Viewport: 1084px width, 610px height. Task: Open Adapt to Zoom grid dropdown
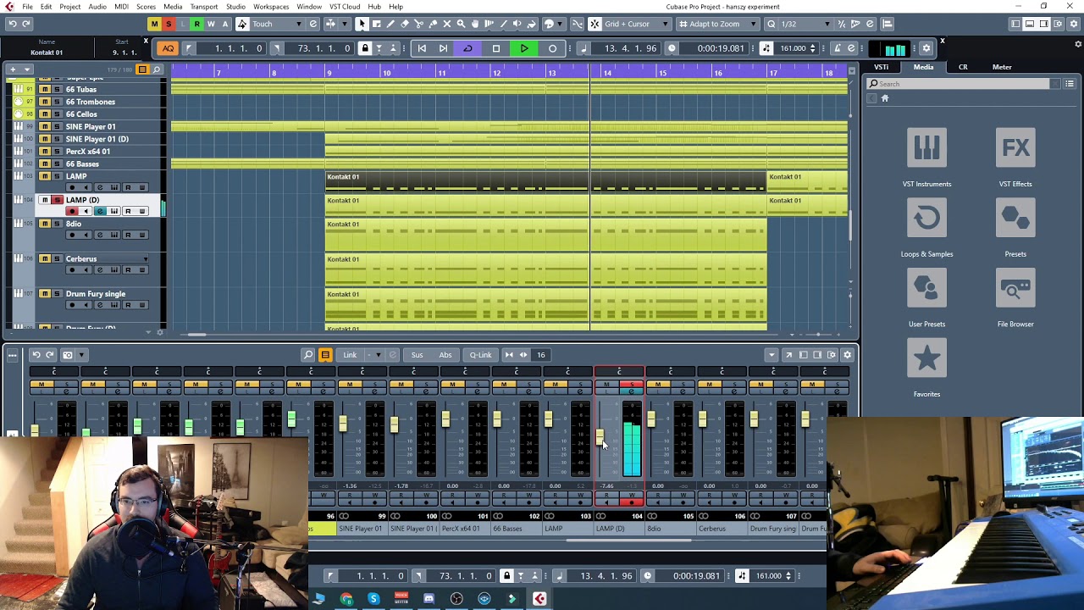tap(719, 24)
